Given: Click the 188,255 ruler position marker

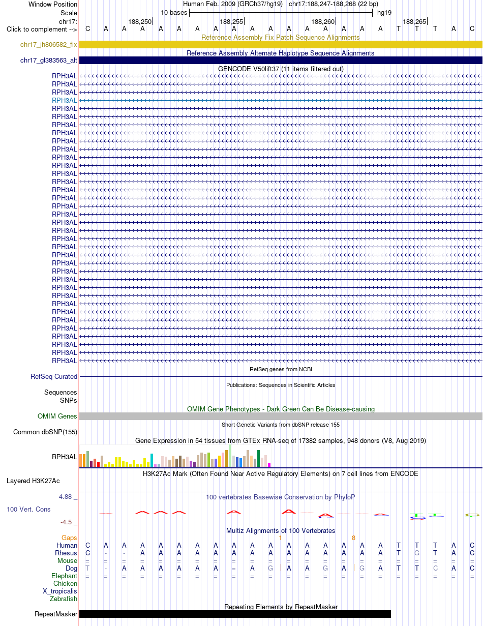Looking at the screenshot, I should click(231, 21).
